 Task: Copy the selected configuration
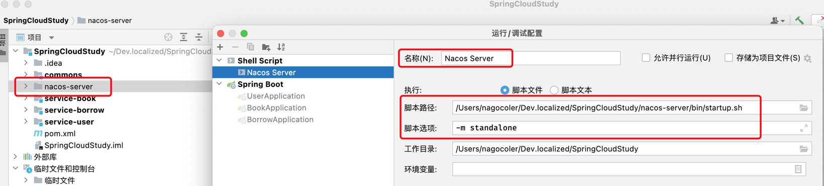251,47
